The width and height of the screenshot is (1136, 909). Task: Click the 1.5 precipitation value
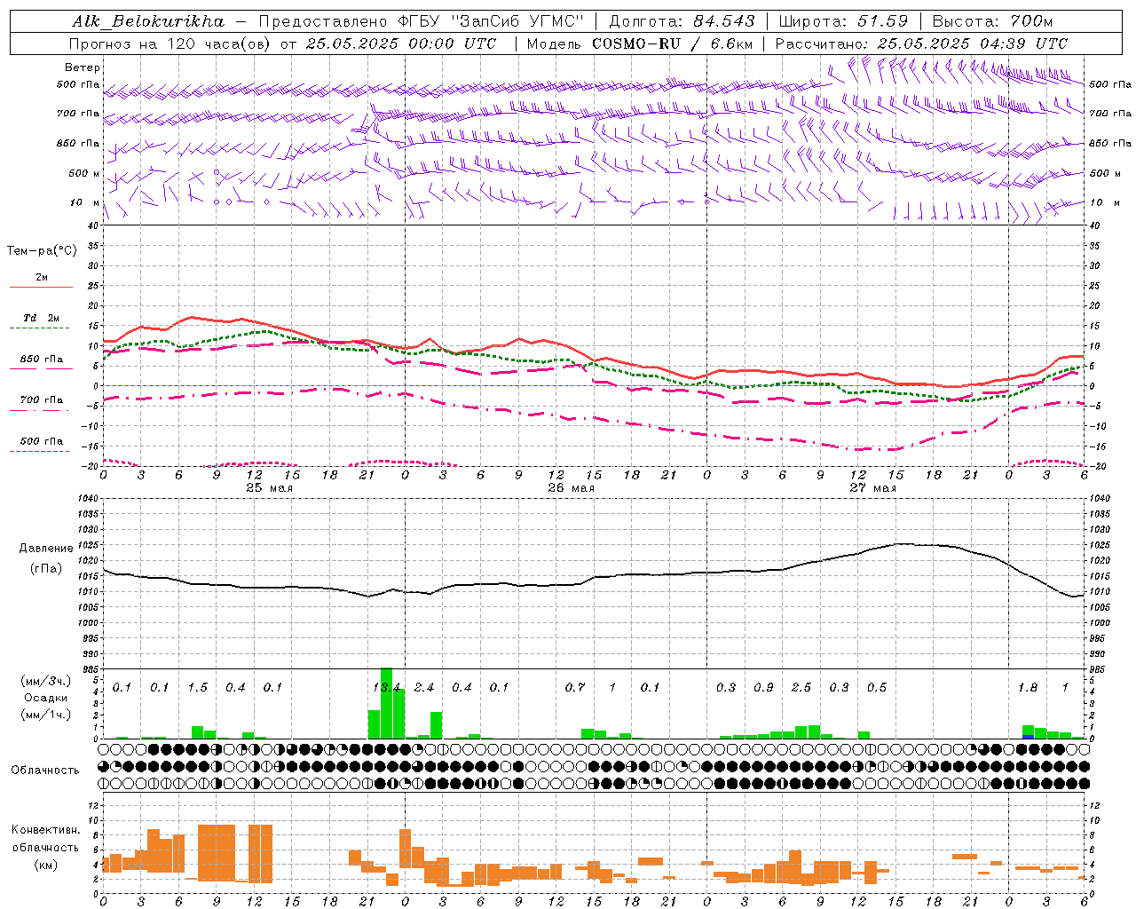click(197, 688)
